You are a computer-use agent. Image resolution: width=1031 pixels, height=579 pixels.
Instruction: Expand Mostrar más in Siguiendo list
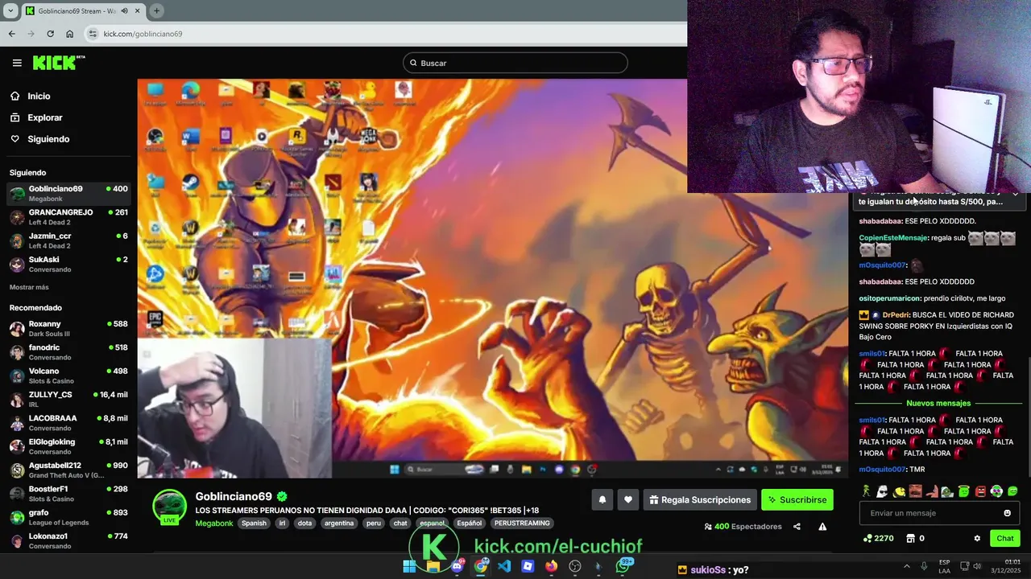tap(29, 287)
